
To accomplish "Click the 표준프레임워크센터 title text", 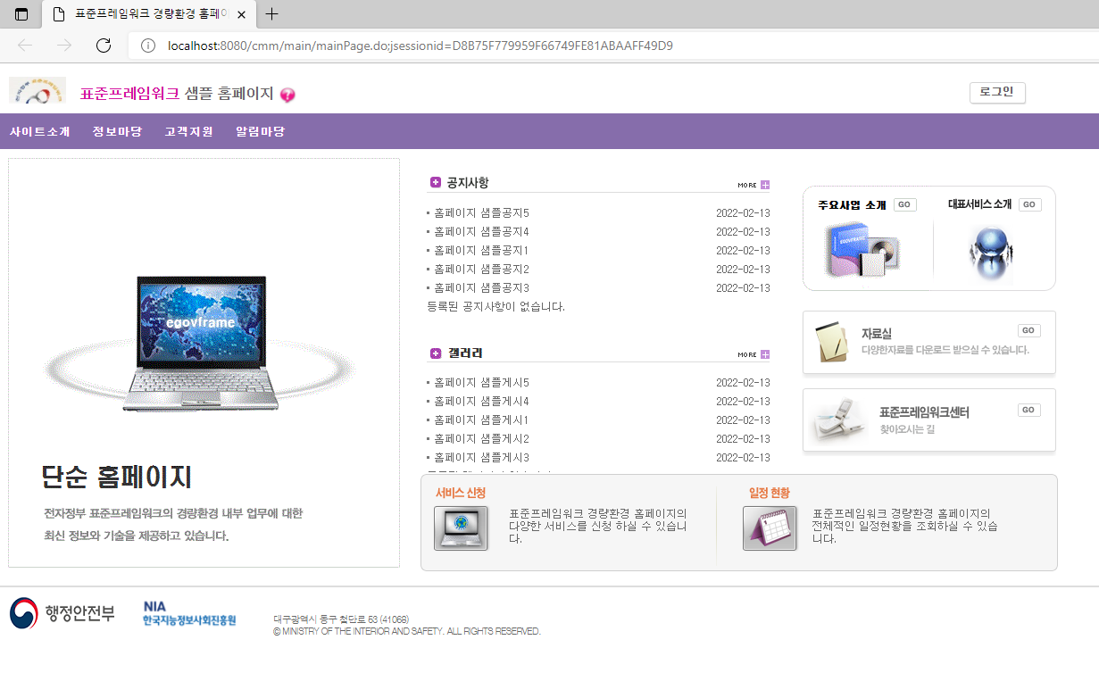I will click(x=924, y=413).
